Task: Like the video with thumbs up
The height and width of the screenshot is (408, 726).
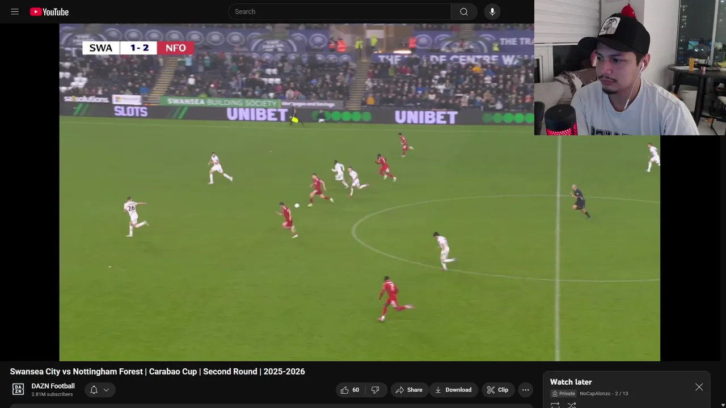Action: coord(349,390)
